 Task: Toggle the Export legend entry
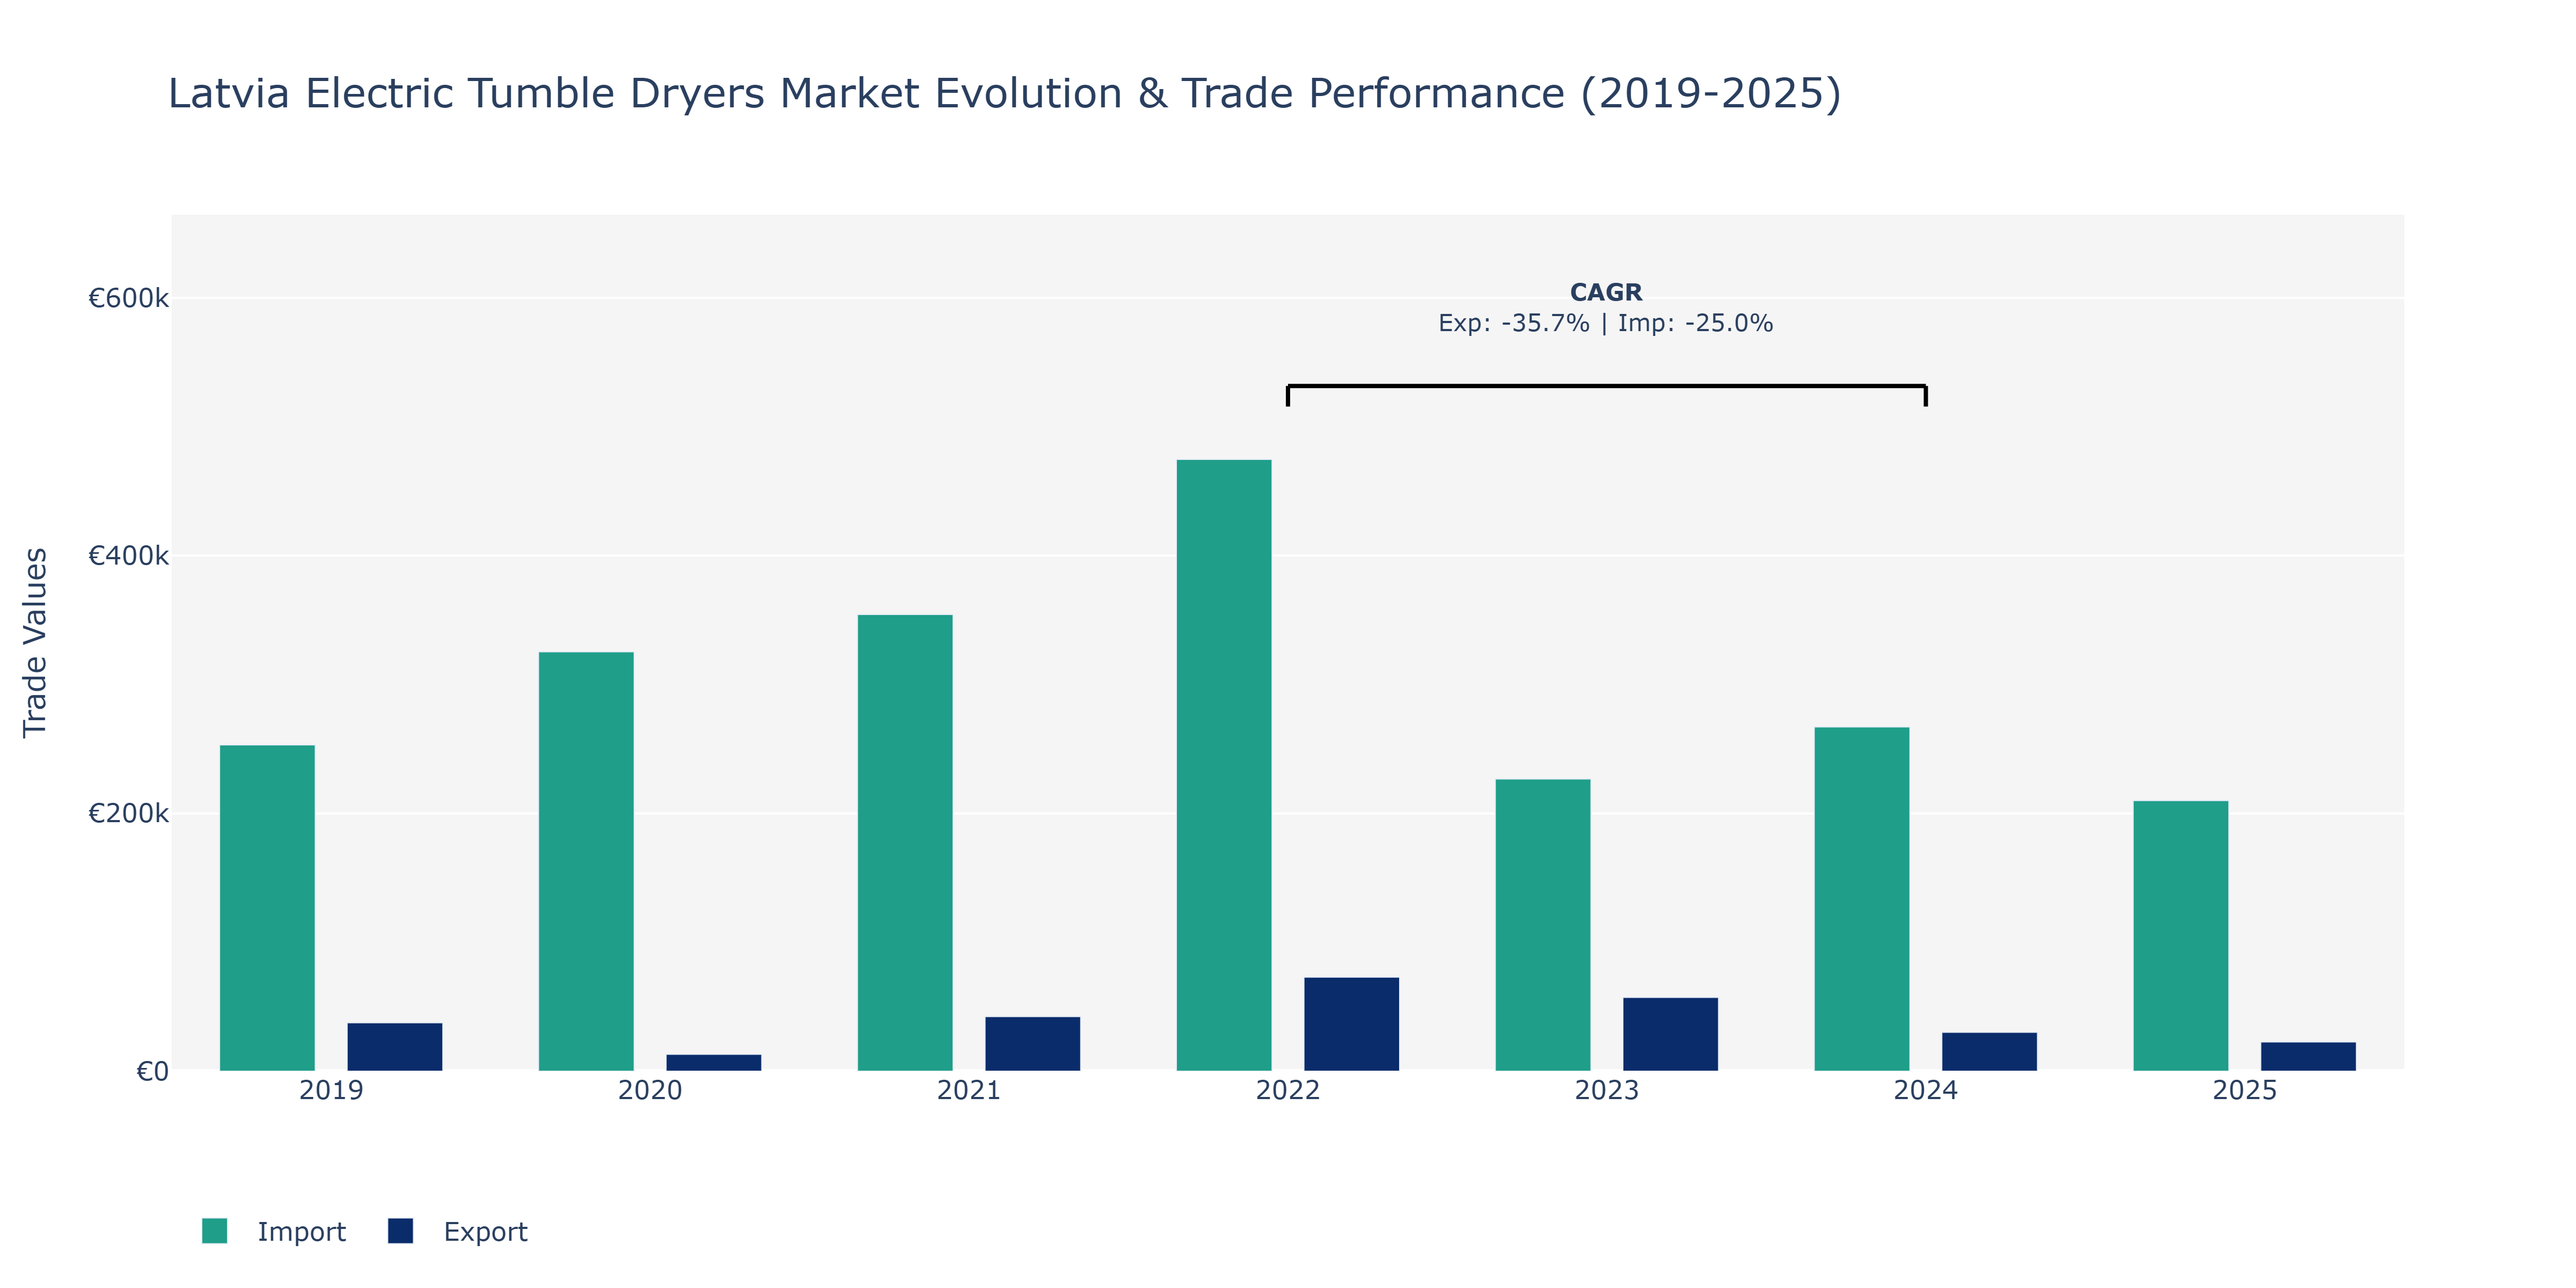457,1231
